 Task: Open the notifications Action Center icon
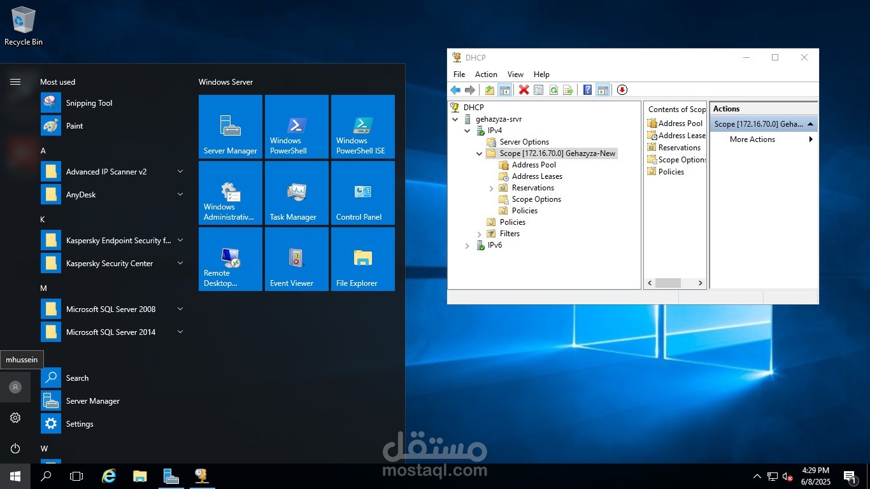pos(850,476)
